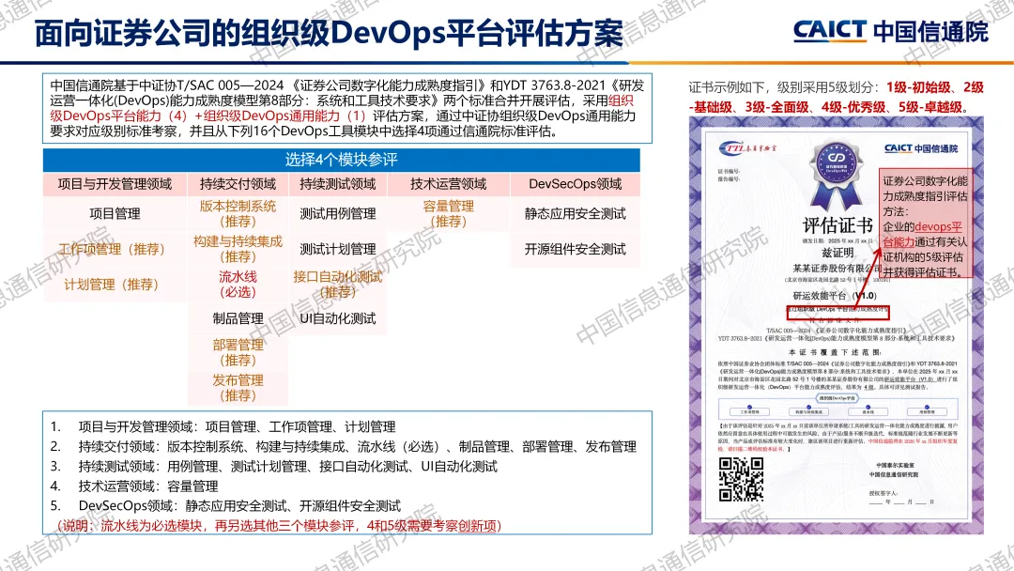Click '研运效能平台（V1.0）' on the certificate
The image size is (1014, 571).
pyautogui.click(x=836, y=296)
